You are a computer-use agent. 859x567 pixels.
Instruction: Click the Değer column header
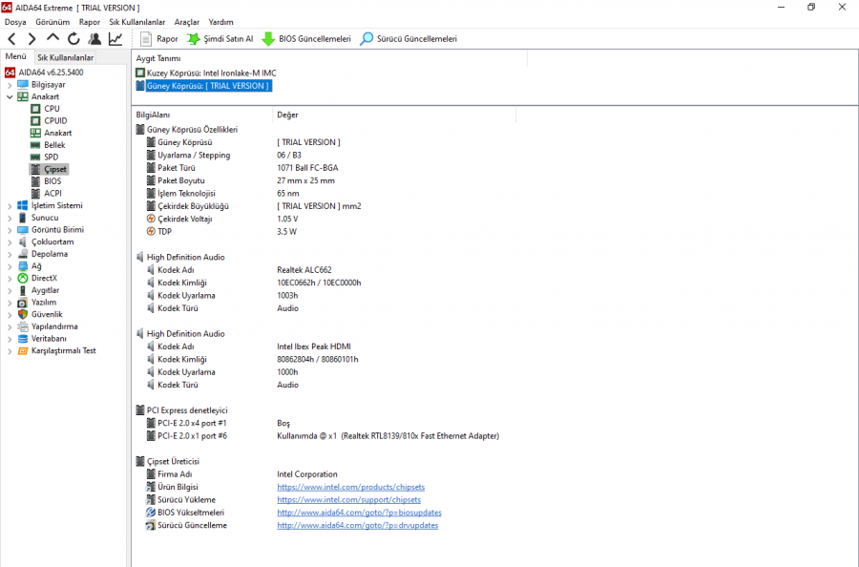287,115
